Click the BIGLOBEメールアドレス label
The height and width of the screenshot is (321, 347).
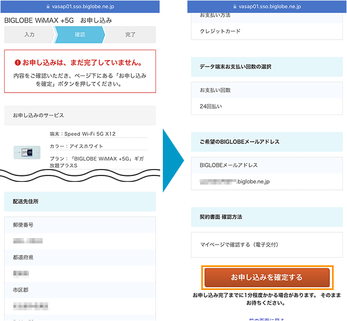[x=228, y=165]
